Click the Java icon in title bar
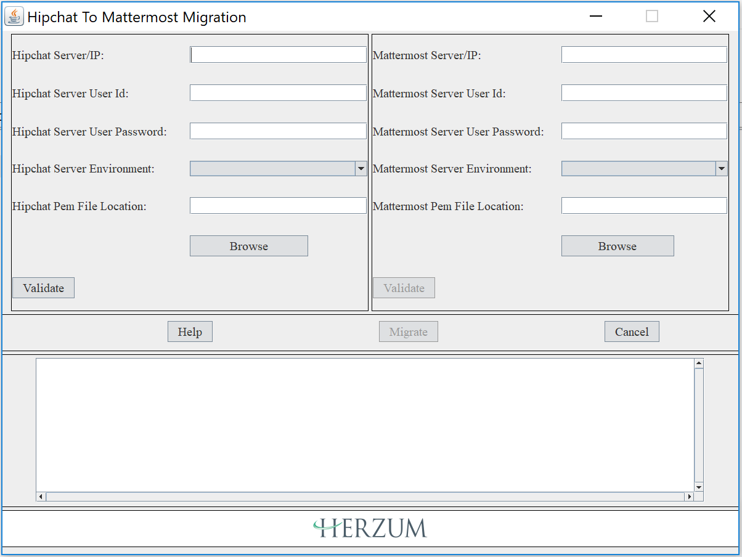The image size is (742, 557). click(x=14, y=17)
